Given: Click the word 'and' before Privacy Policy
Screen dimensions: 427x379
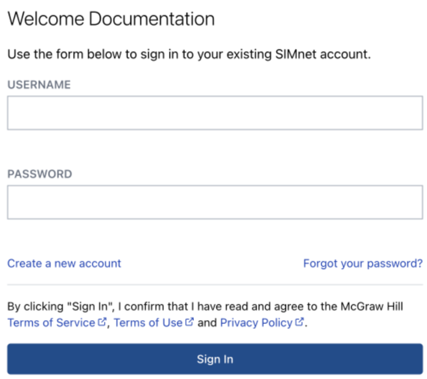Looking at the screenshot, I should click(207, 323).
